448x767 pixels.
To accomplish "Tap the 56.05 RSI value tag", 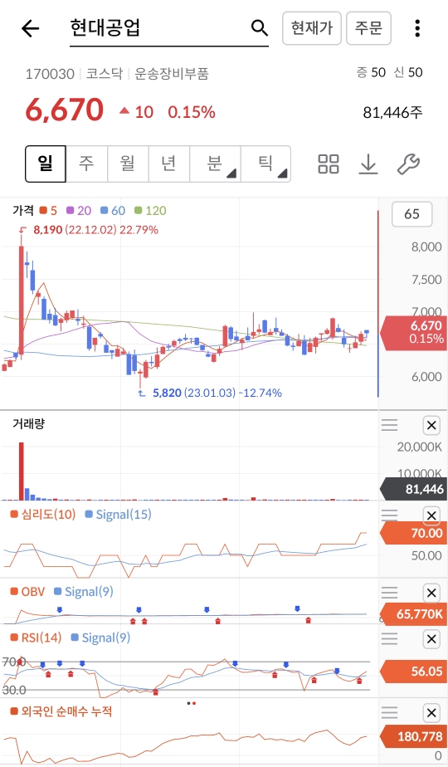I will coord(413,671).
